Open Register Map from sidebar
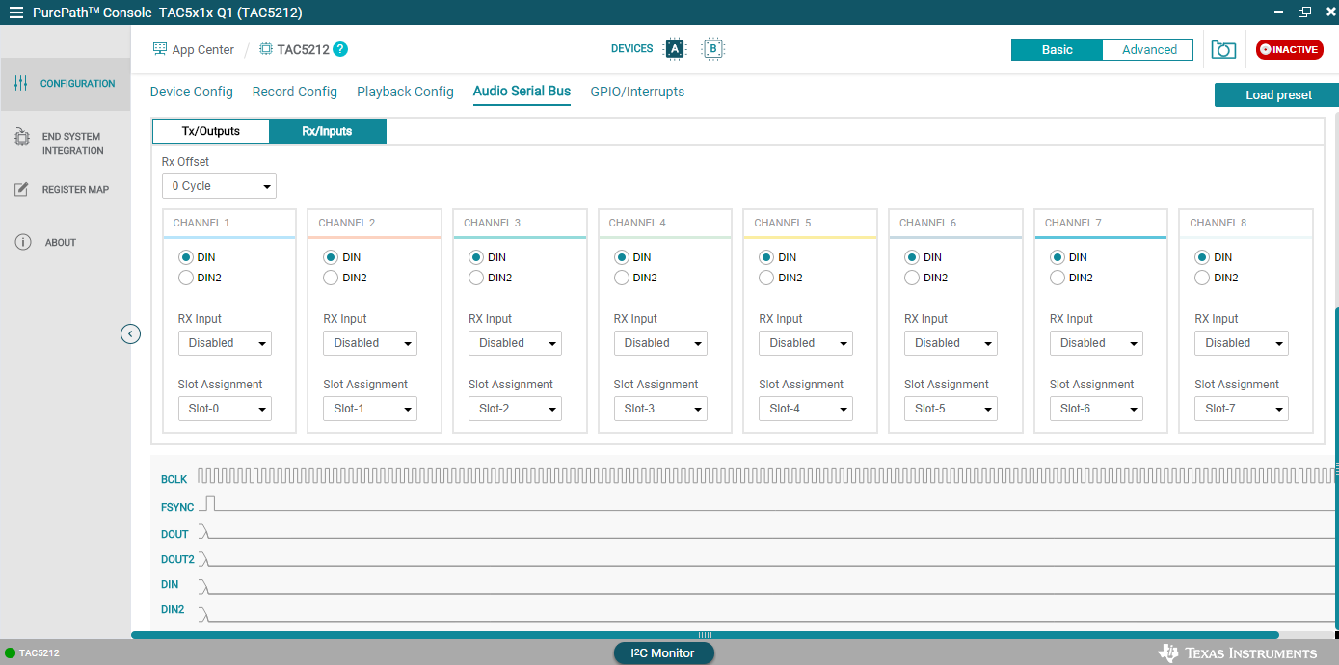The height and width of the screenshot is (665, 1339). point(65,190)
